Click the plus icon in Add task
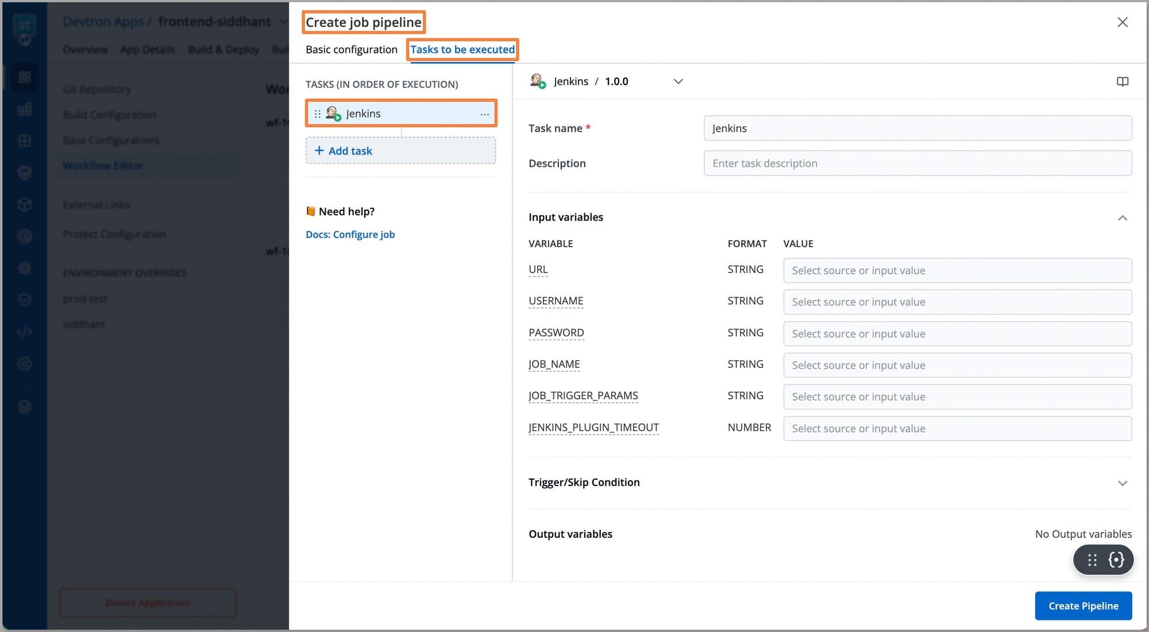The height and width of the screenshot is (632, 1149). (319, 151)
